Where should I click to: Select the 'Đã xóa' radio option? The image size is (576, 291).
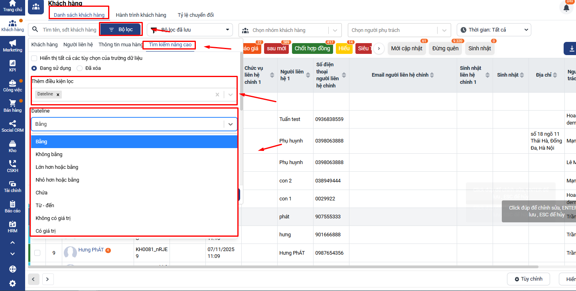coord(80,68)
